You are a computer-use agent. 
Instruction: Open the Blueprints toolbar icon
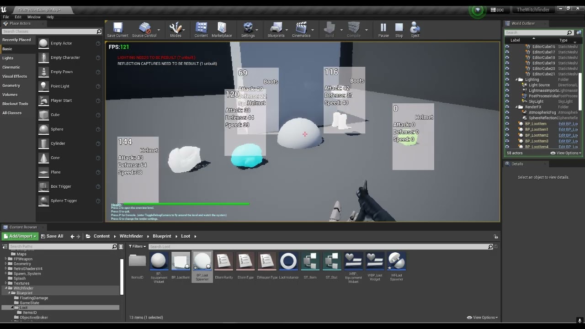pyautogui.click(x=276, y=30)
